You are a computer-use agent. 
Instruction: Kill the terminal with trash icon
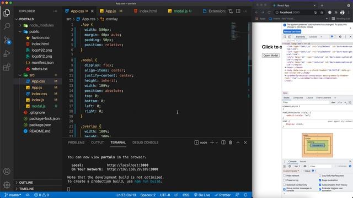(x=231, y=142)
